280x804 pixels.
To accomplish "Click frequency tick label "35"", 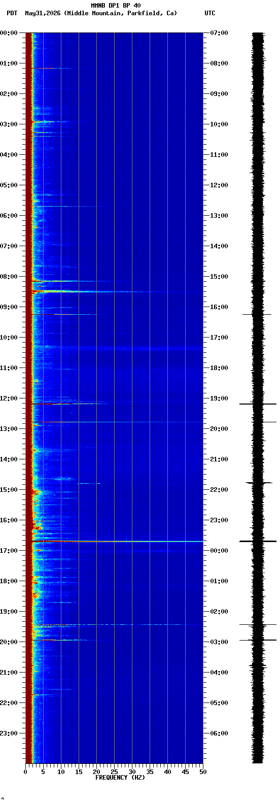I will [x=150, y=772].
